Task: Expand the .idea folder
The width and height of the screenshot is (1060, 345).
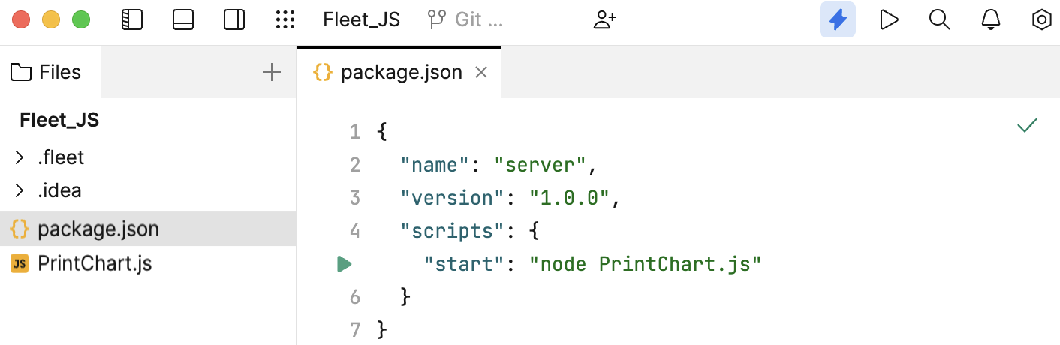Action: [20, 191]
